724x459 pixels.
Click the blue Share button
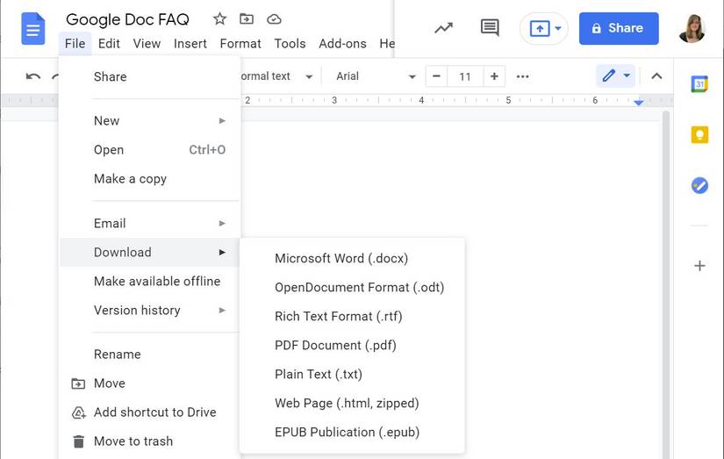coord(619,28)
